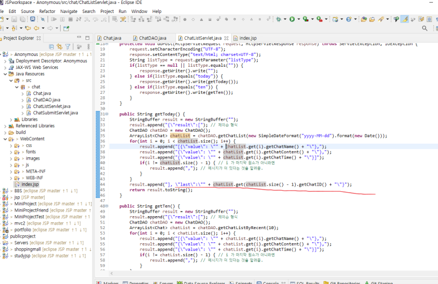Collapse the WebContent folder node
Image resolution: width=438 pixels, height=284 pixels.
tap(5, 139)
